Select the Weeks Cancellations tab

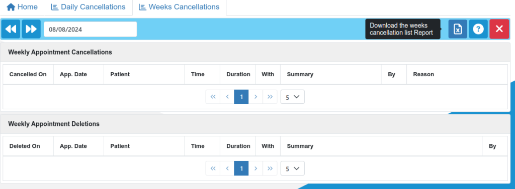(x=180, y=7)
